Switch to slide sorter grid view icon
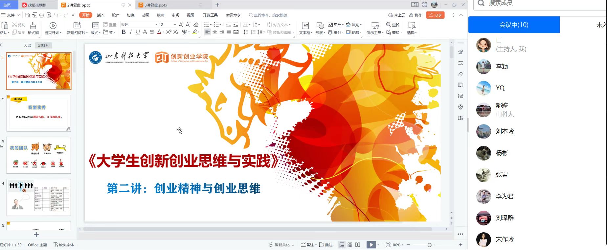The height and width of the screenshot is (250, 607). [x=350, y=245]
